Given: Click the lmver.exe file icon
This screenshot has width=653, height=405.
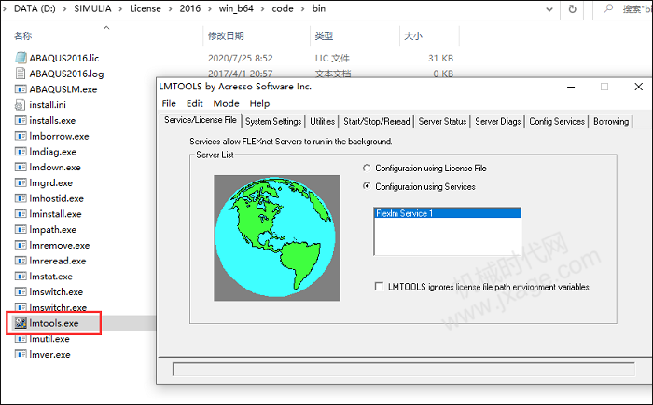Looking at the screenshot, I should (x=21, y=355).
